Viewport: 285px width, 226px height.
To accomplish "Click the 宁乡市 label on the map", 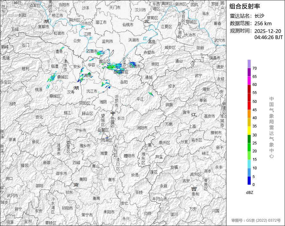I will [81, 131].
